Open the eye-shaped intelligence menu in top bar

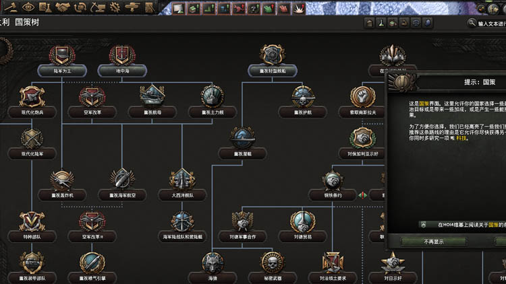pos(27,7)
